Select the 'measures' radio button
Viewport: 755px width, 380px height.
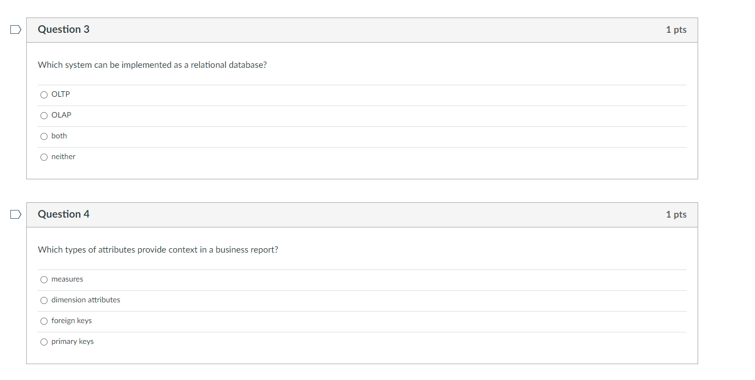click(44, 279)
